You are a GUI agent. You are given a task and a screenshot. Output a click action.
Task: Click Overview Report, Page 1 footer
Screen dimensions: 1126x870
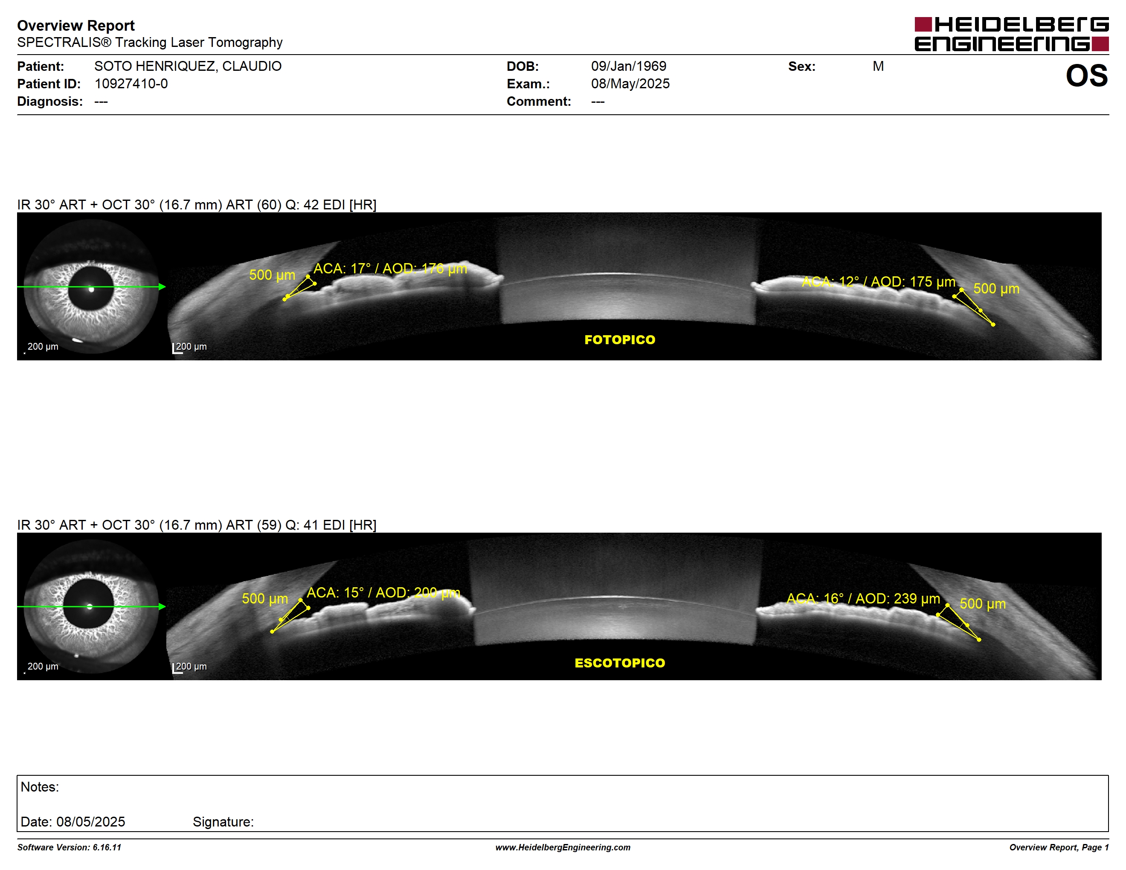1059,847
